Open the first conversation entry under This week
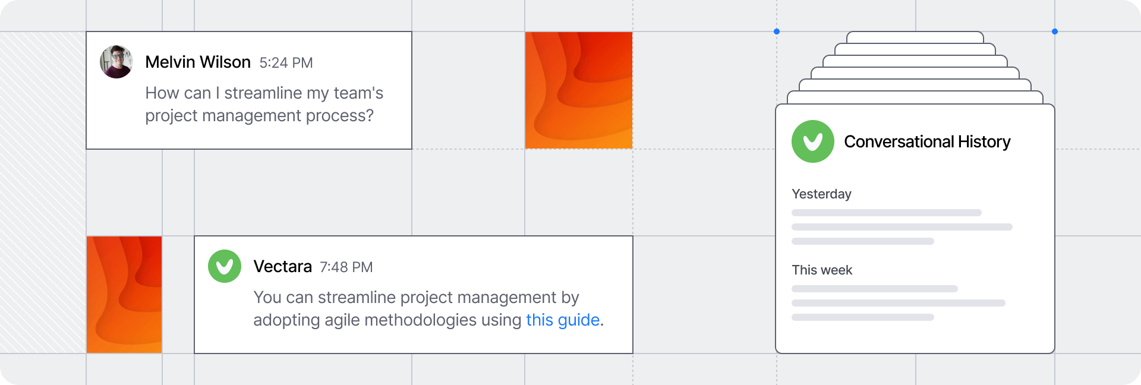The height and width of the screenshot is (385, 1141). coord(874,289)
